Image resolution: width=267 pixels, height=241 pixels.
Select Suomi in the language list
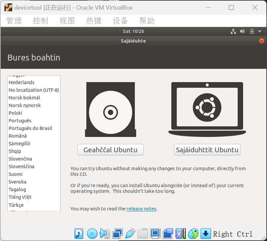[34, 174]
